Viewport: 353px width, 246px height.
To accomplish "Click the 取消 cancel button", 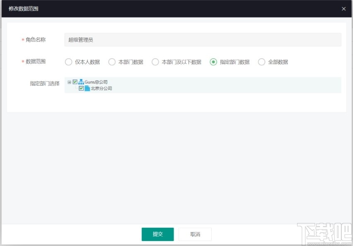I will pos(195,234).
